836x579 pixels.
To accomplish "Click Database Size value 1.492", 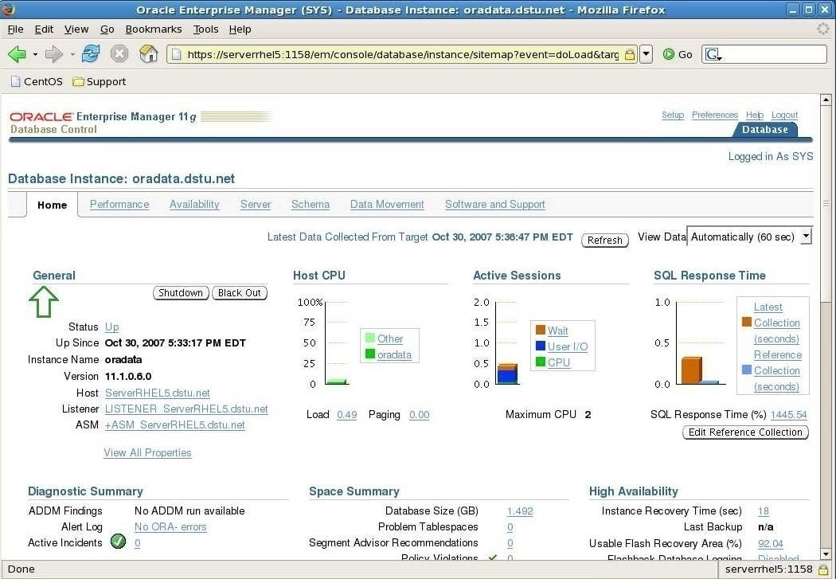I will click(x=520, y=511).
